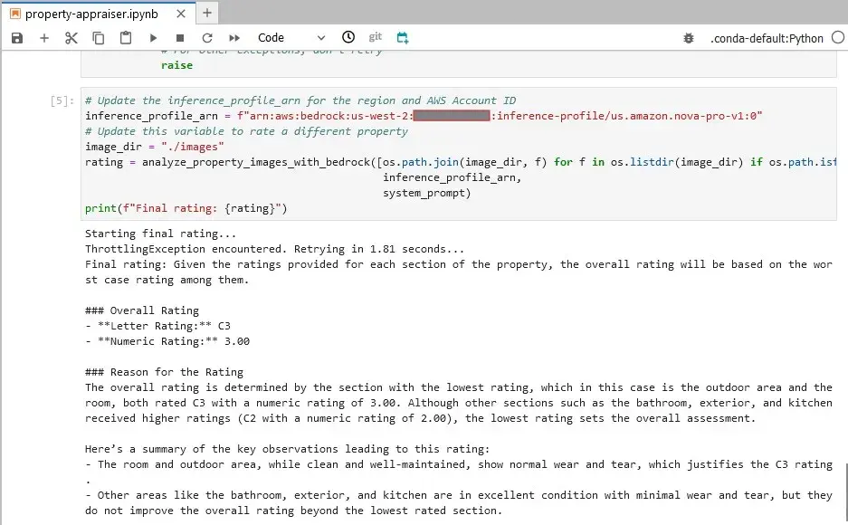
Task: Enable debugger with bug icon
Action: click(689, 38)
